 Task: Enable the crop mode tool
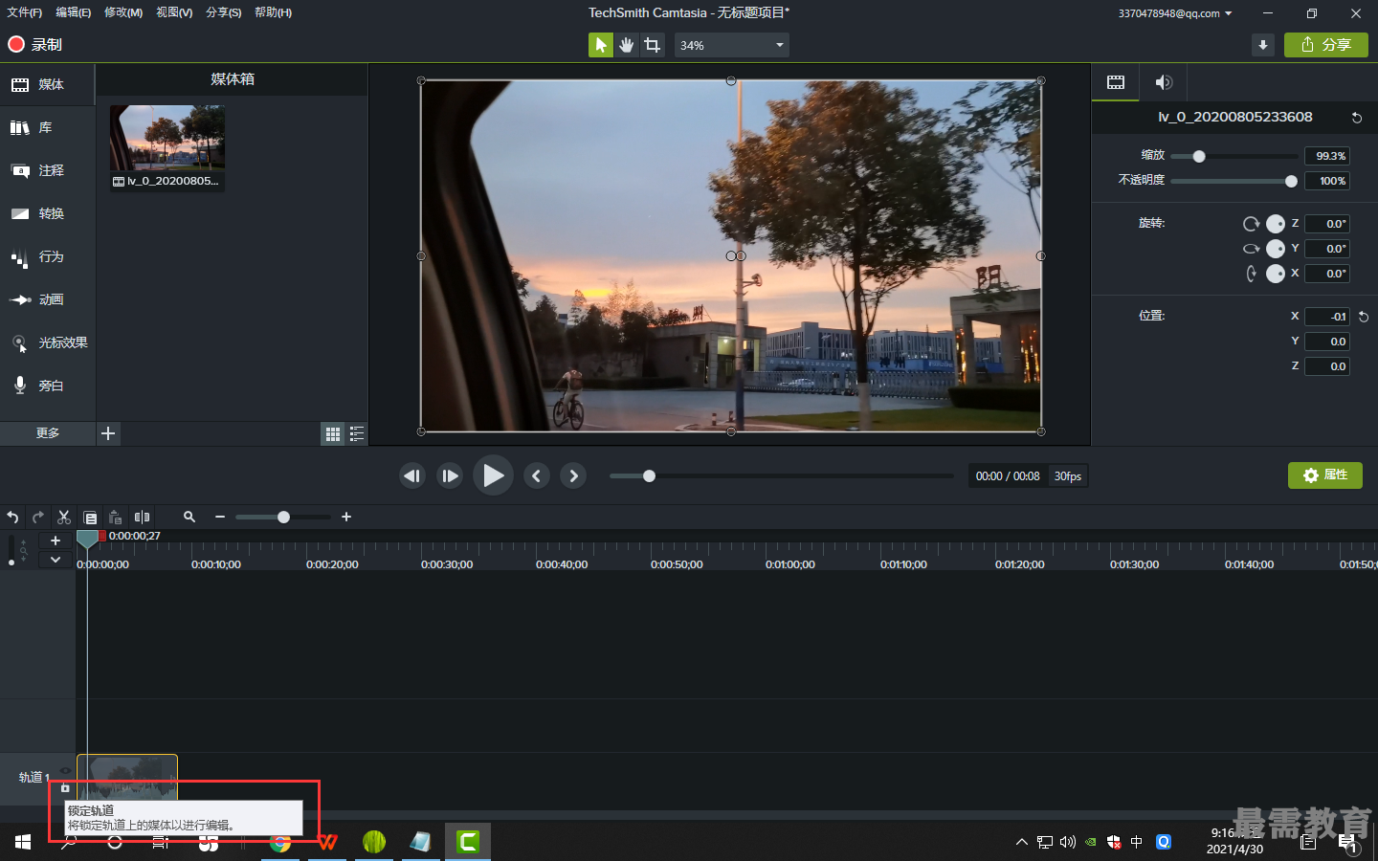click(x=653, y=45)
